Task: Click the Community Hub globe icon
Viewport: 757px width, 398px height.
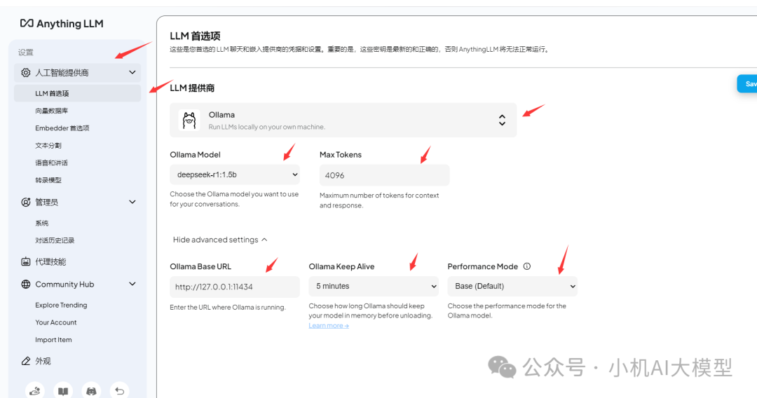Action: (x=26, y=284)
